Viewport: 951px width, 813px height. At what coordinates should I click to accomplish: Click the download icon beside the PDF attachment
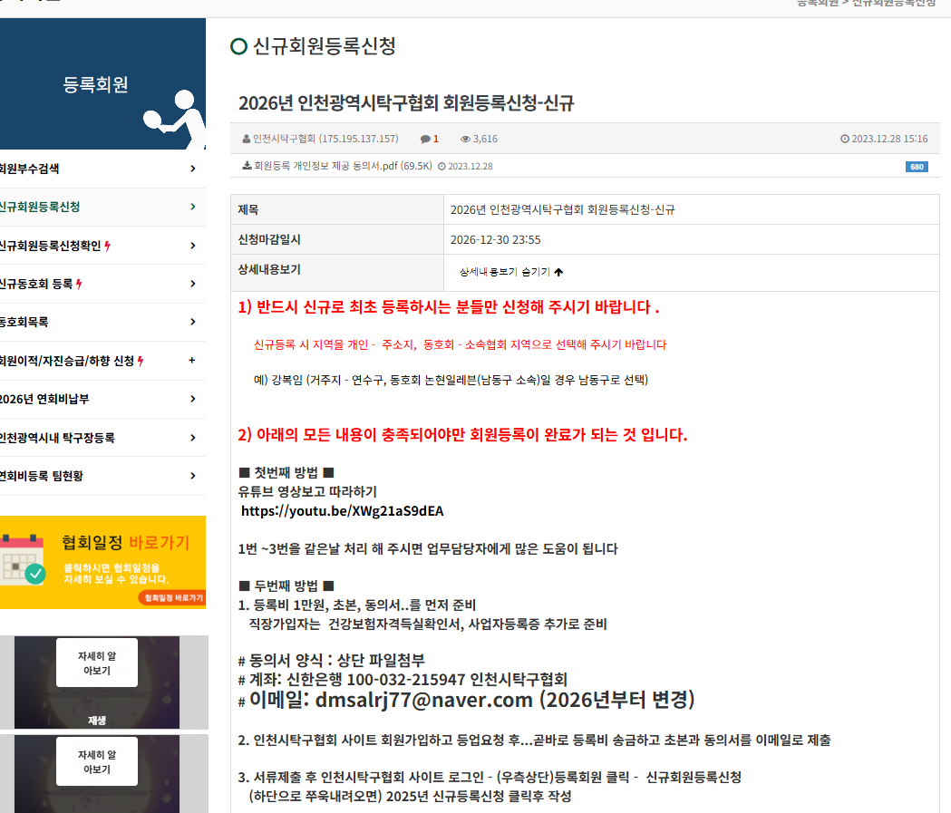pyautogui.click(x=247, y=166)
